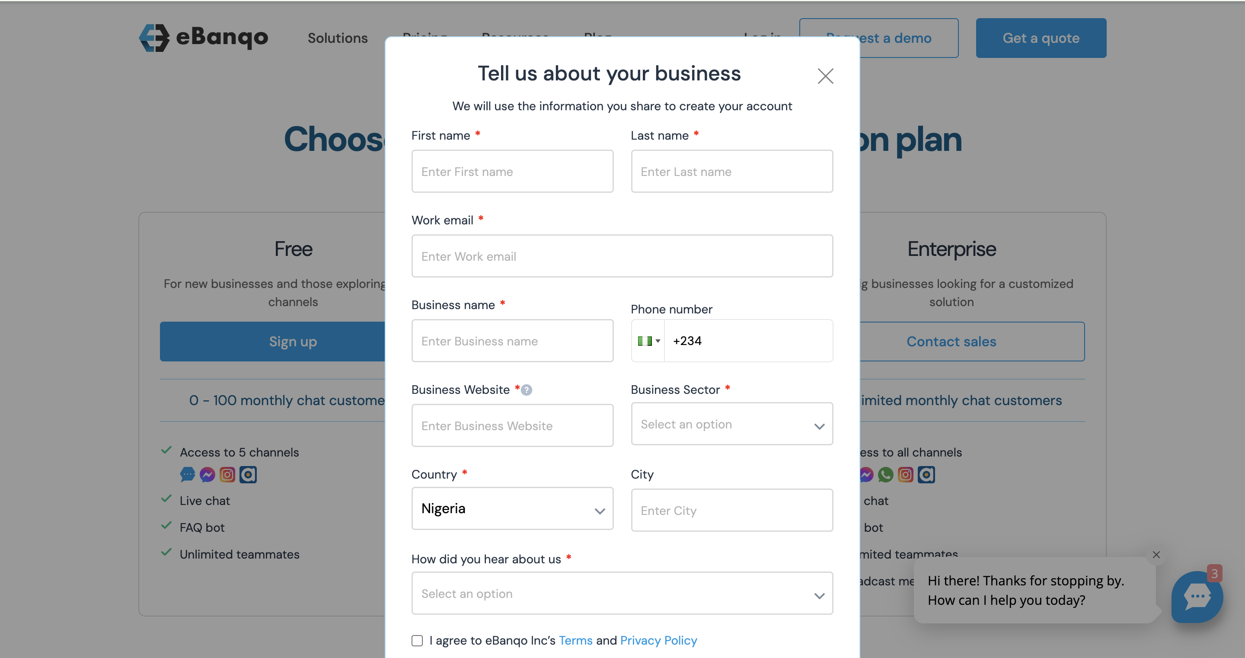
Task: Open the Terms link
Action: click(575, 641)
